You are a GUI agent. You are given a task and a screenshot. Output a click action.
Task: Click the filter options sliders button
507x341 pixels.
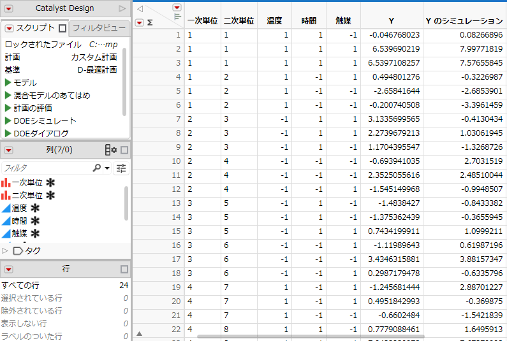(x=121, y=168)
